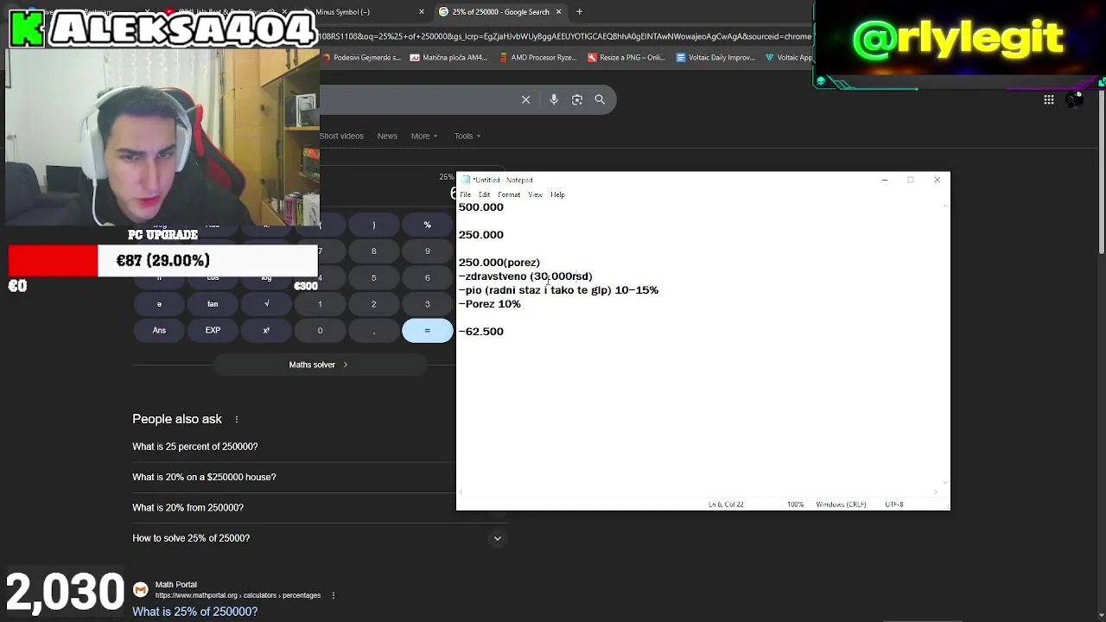Open Notepad Edit menu
This screenshot has height=622, width=1106.
484,194
